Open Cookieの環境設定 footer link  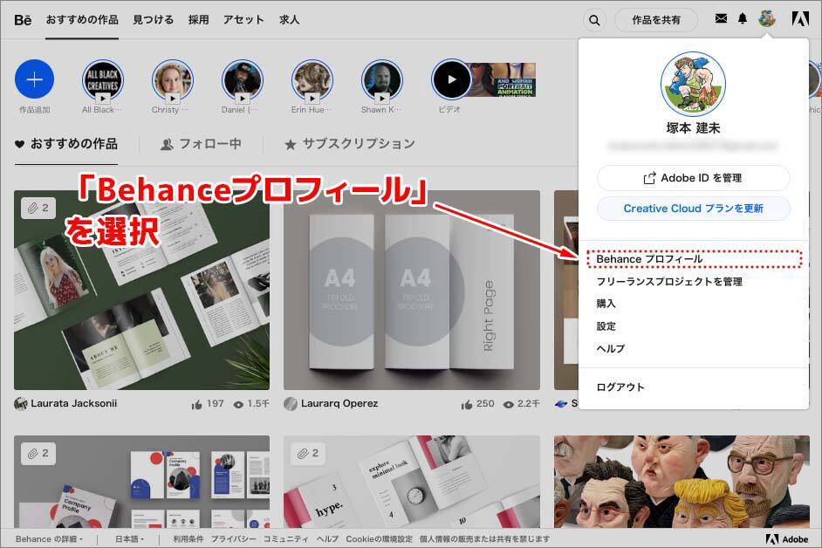pyautogui.click(x=379, y=539)
